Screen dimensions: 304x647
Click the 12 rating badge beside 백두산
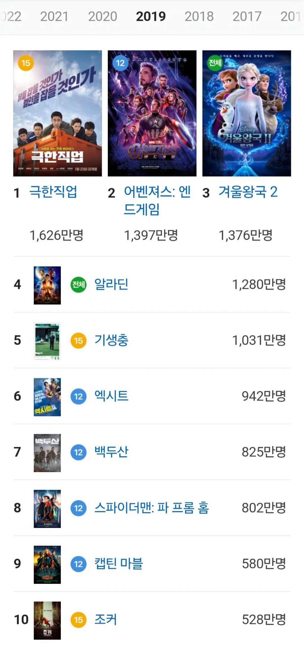pyautogui.click(x=78, y=452)
